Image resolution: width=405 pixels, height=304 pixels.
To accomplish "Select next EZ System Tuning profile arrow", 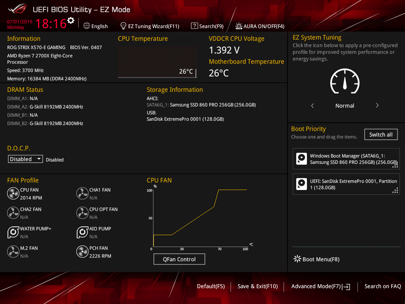I will [377, 105].
